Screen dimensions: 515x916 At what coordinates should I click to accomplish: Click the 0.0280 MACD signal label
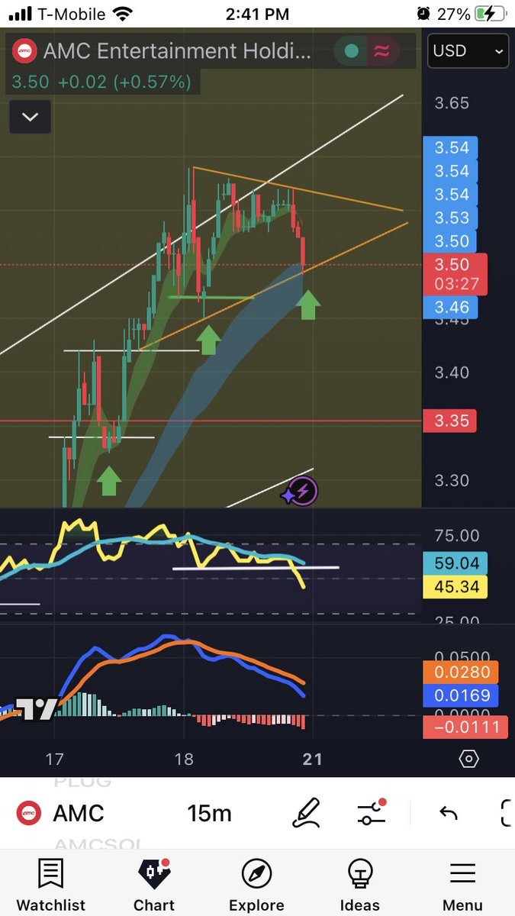point(460,672)
